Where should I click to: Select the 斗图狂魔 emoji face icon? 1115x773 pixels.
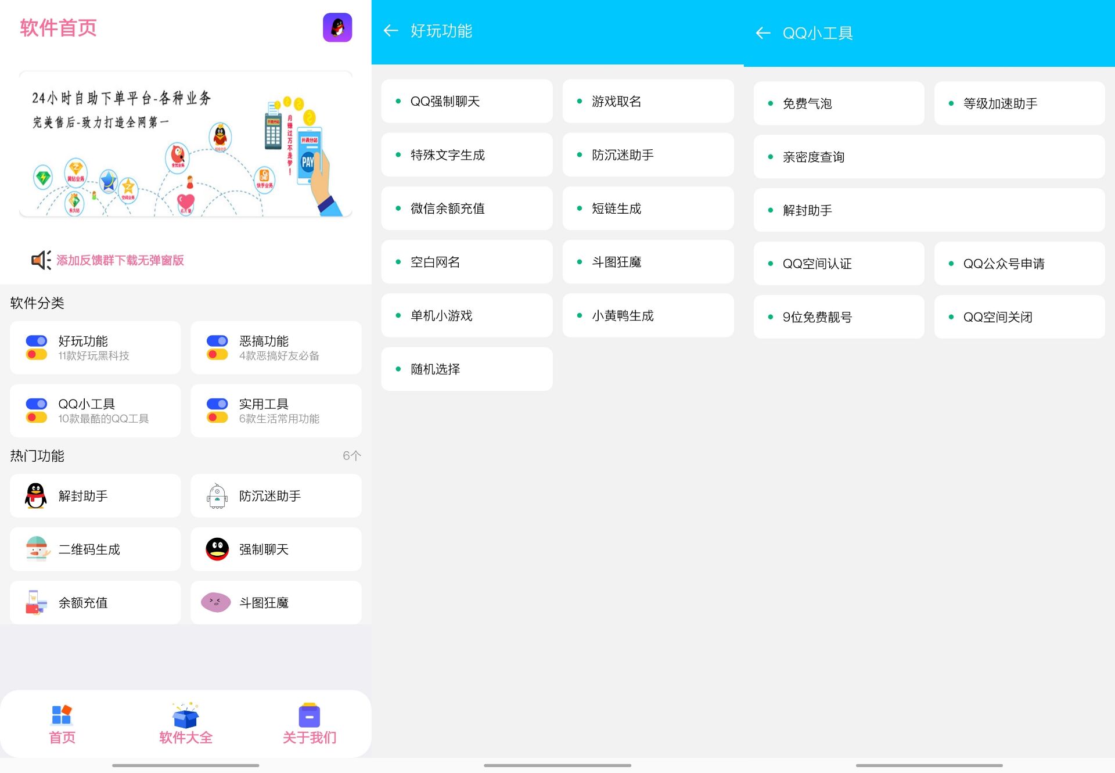[217, 602]
